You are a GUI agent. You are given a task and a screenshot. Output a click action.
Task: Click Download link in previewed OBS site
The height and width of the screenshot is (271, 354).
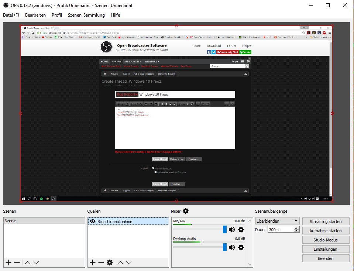[214, 46]
